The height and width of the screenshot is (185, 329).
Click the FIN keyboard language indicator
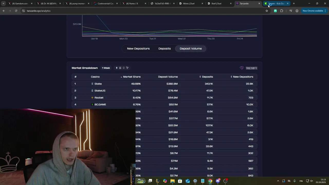[301, 181]
